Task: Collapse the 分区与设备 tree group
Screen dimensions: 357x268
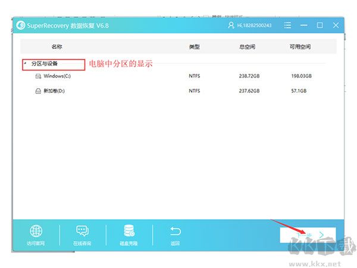Action: tap(25, 63)
